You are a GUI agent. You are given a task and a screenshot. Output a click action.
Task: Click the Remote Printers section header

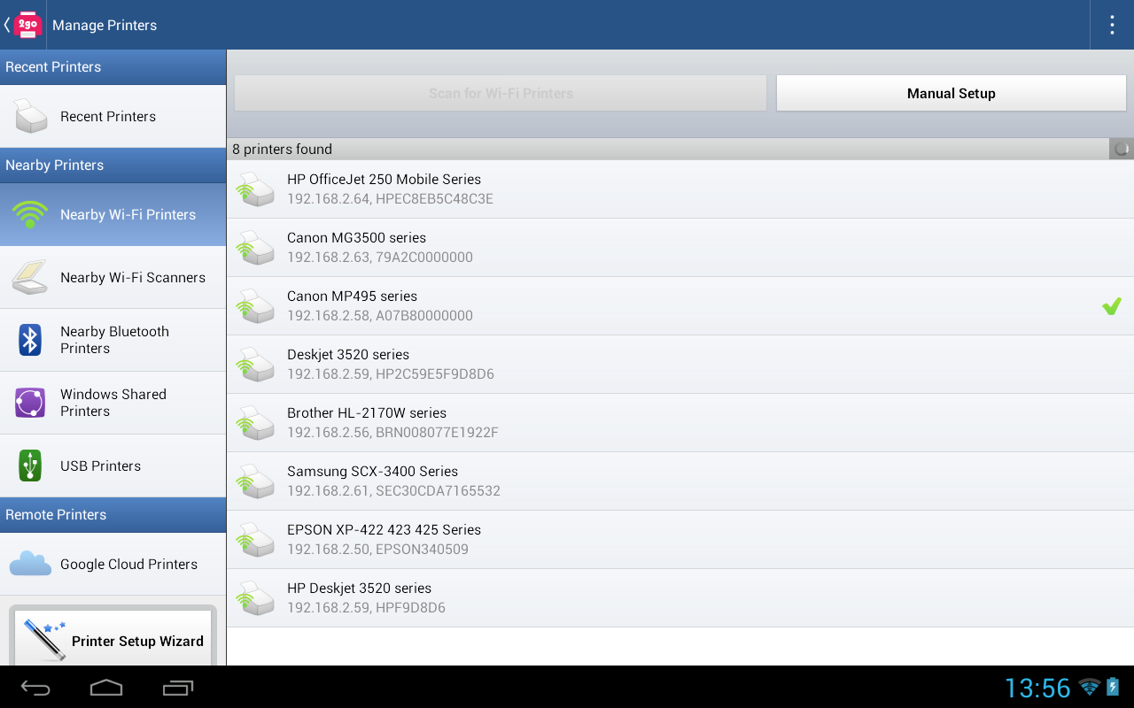(113, 515)
